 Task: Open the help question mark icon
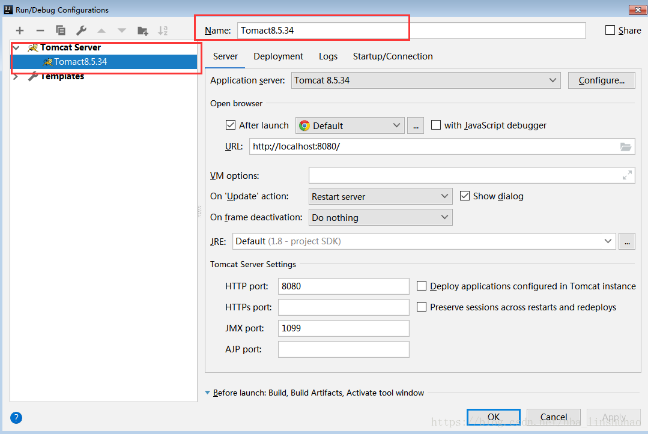point(16,418)
